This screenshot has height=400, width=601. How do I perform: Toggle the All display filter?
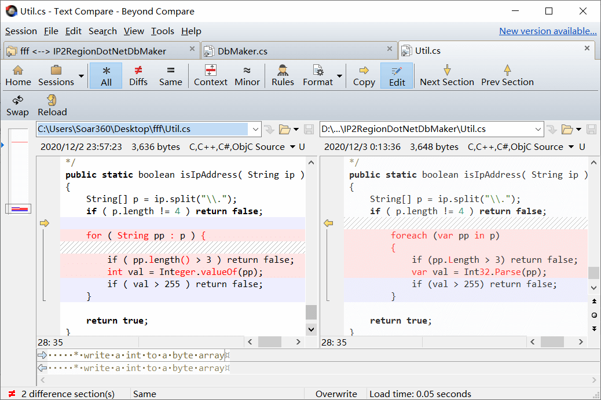(106, 75)
